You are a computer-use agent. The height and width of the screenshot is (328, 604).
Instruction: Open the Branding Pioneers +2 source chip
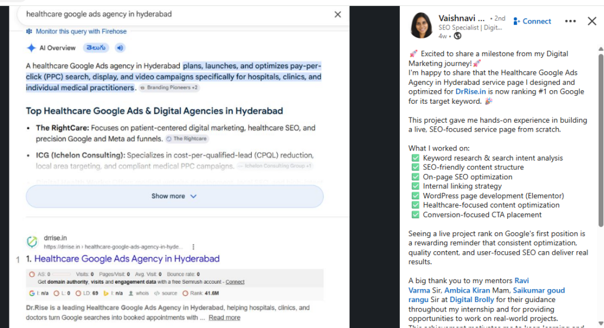point(169,87)
